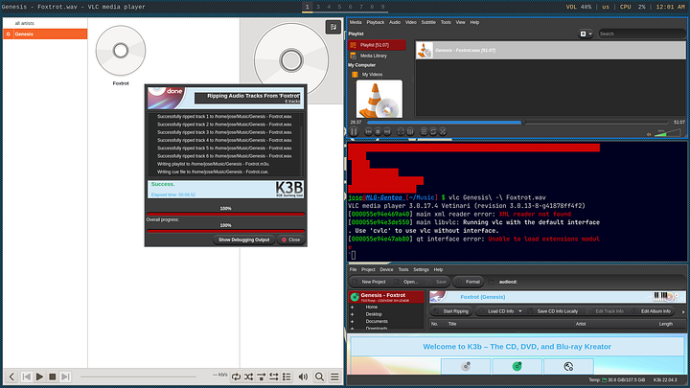This screenshot has width=690, height=388.
Task: Toggle VLC playlist view button
Action: pyautogui.click(x=424, y=131)
